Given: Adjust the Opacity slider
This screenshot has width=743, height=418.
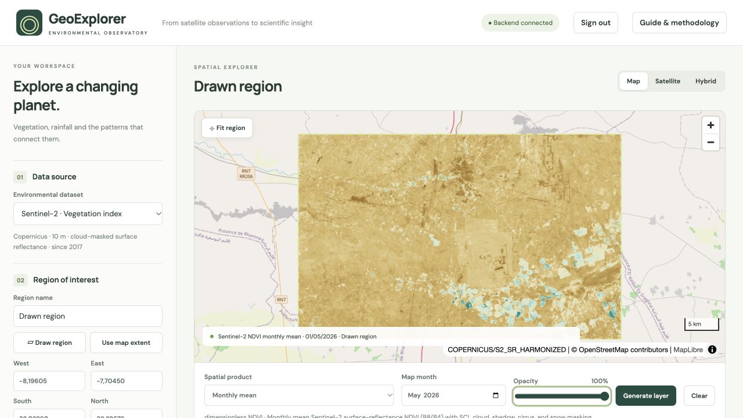Looking at the screenshot, I should pyautogui.click(x=561, y=396).
